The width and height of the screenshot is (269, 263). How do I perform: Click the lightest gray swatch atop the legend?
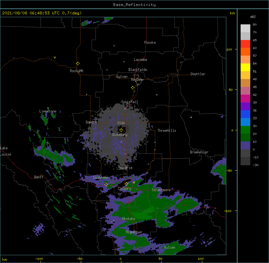click(245, 28)
